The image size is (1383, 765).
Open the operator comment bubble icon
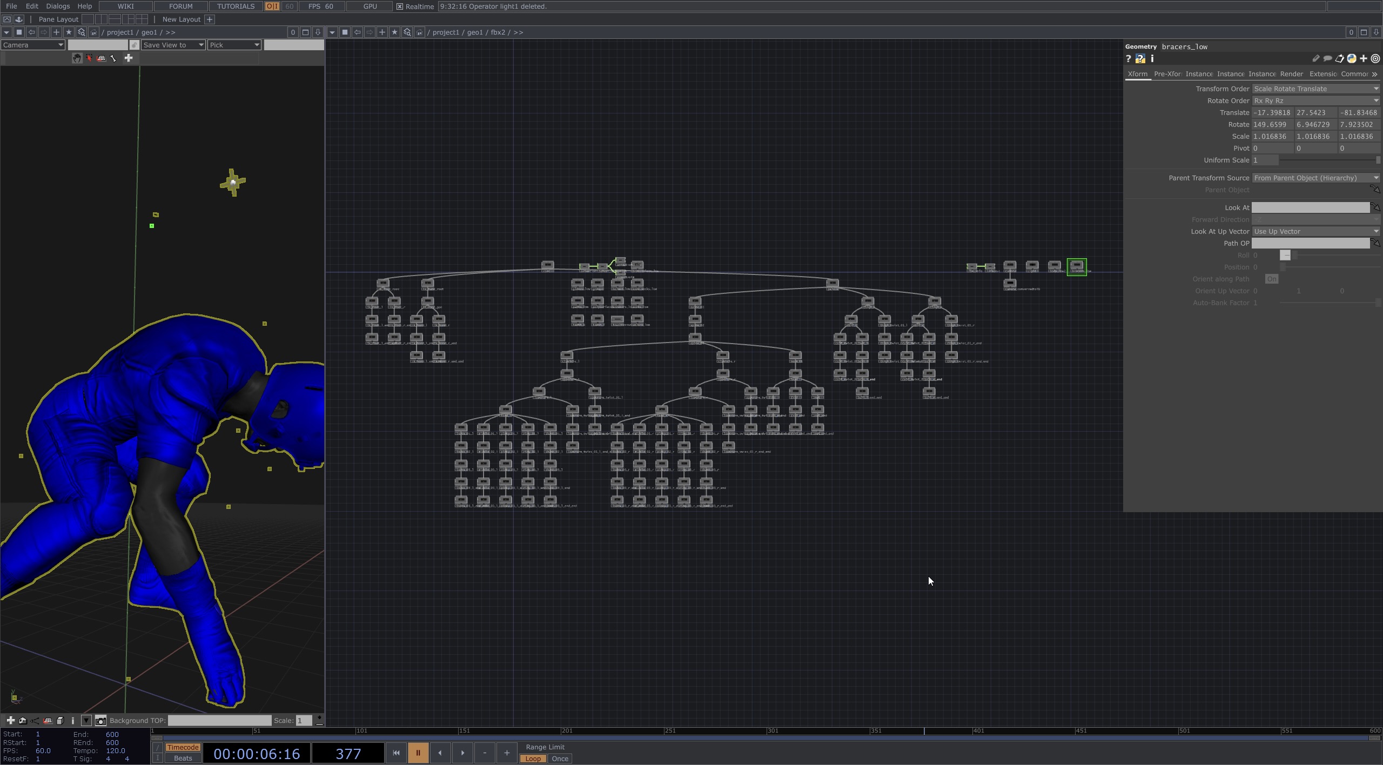1327,59
